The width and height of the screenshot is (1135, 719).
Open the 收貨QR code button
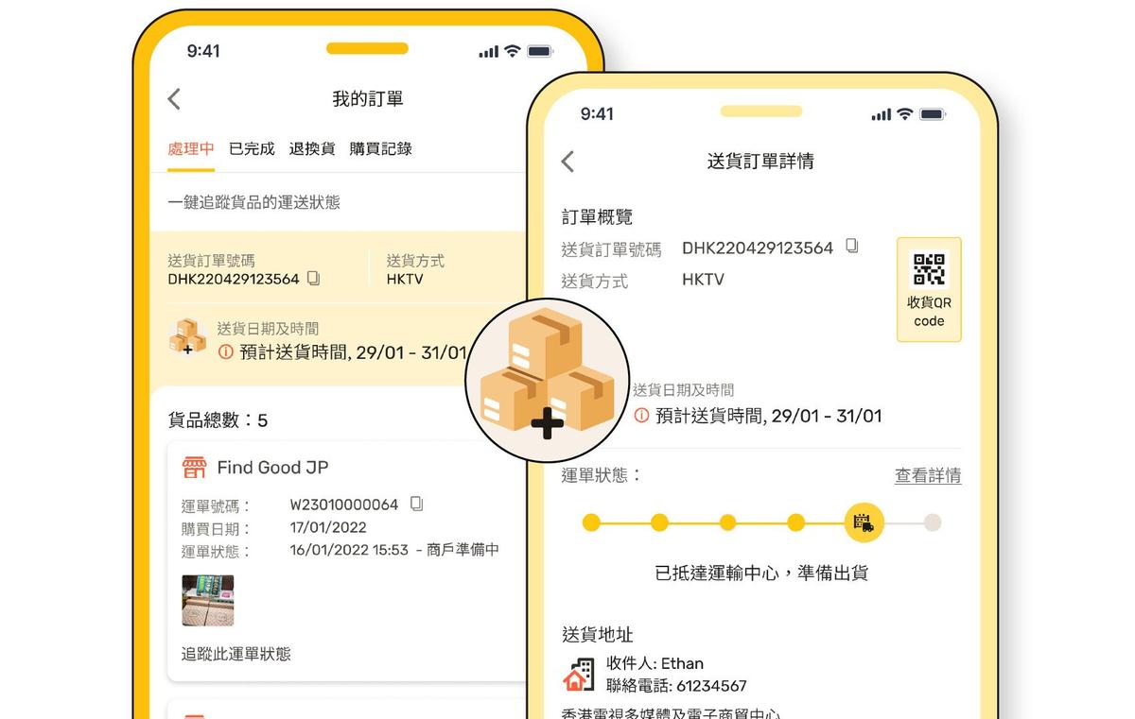pos(929,289)
